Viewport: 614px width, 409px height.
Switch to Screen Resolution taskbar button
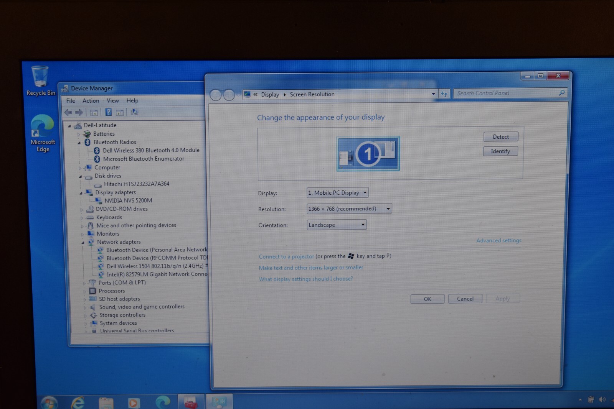[x=220, y=402]
